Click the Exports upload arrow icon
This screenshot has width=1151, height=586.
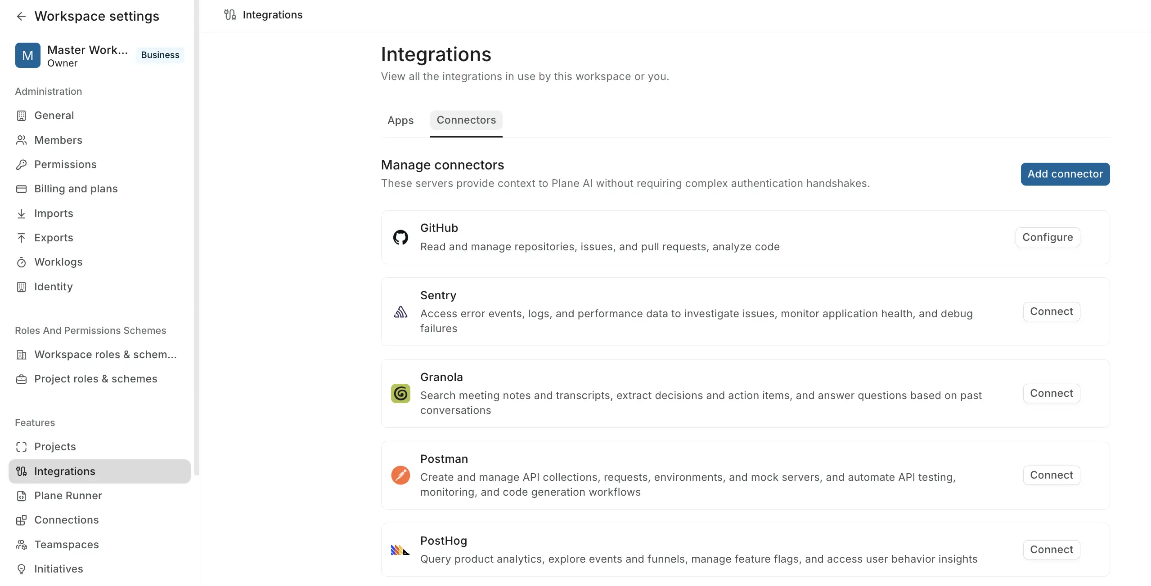[21, 238]
